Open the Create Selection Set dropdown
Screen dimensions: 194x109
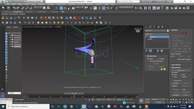(126, 7)
